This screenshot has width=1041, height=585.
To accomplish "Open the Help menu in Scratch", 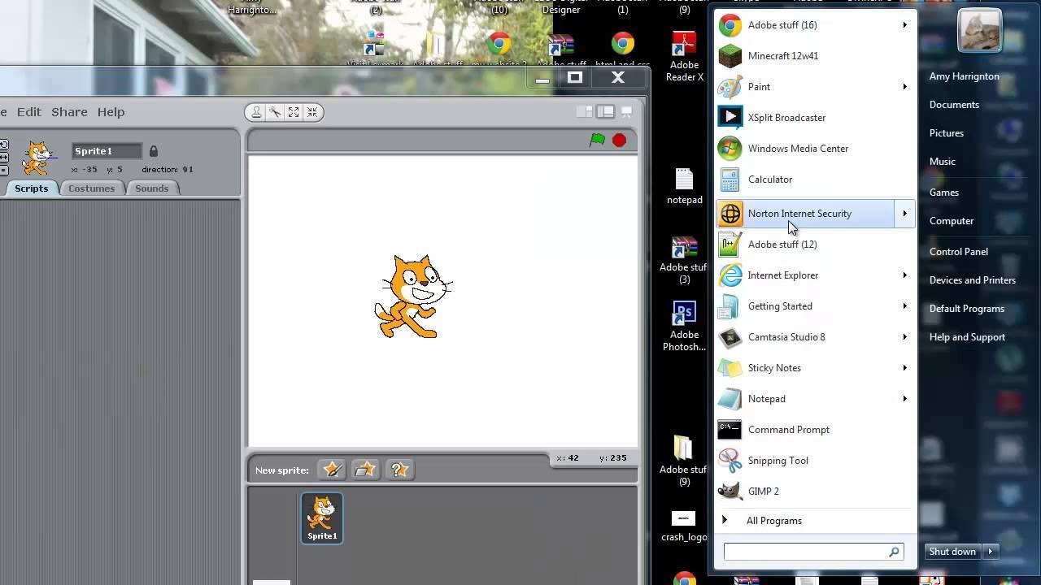I will click(111, 112).
